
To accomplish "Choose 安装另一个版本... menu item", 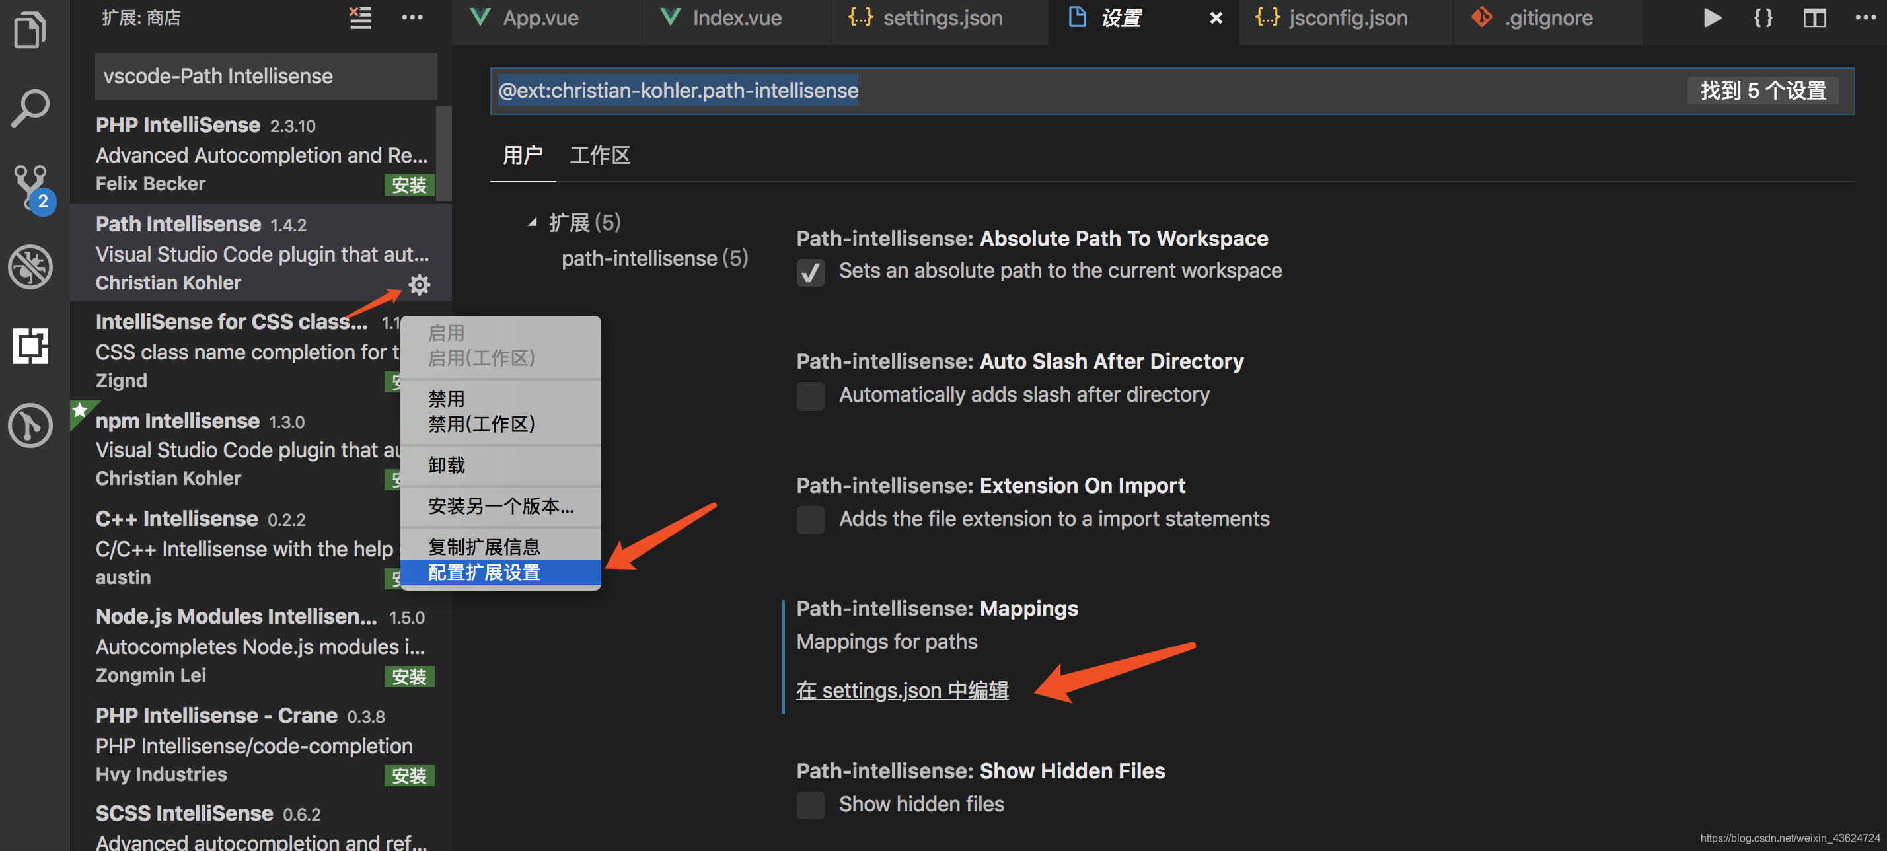I will (500, 506).
